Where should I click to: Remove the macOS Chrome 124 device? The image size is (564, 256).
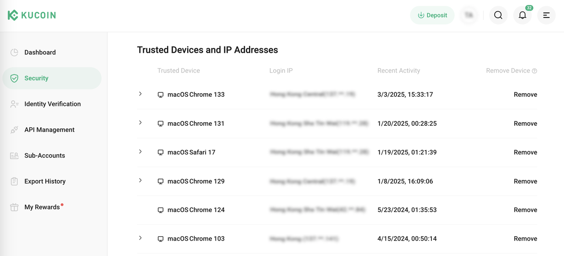coord(525,210)
